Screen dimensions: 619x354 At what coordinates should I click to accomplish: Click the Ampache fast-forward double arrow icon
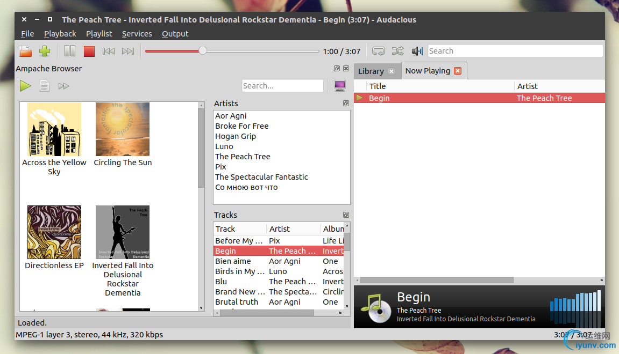[63, 86]
